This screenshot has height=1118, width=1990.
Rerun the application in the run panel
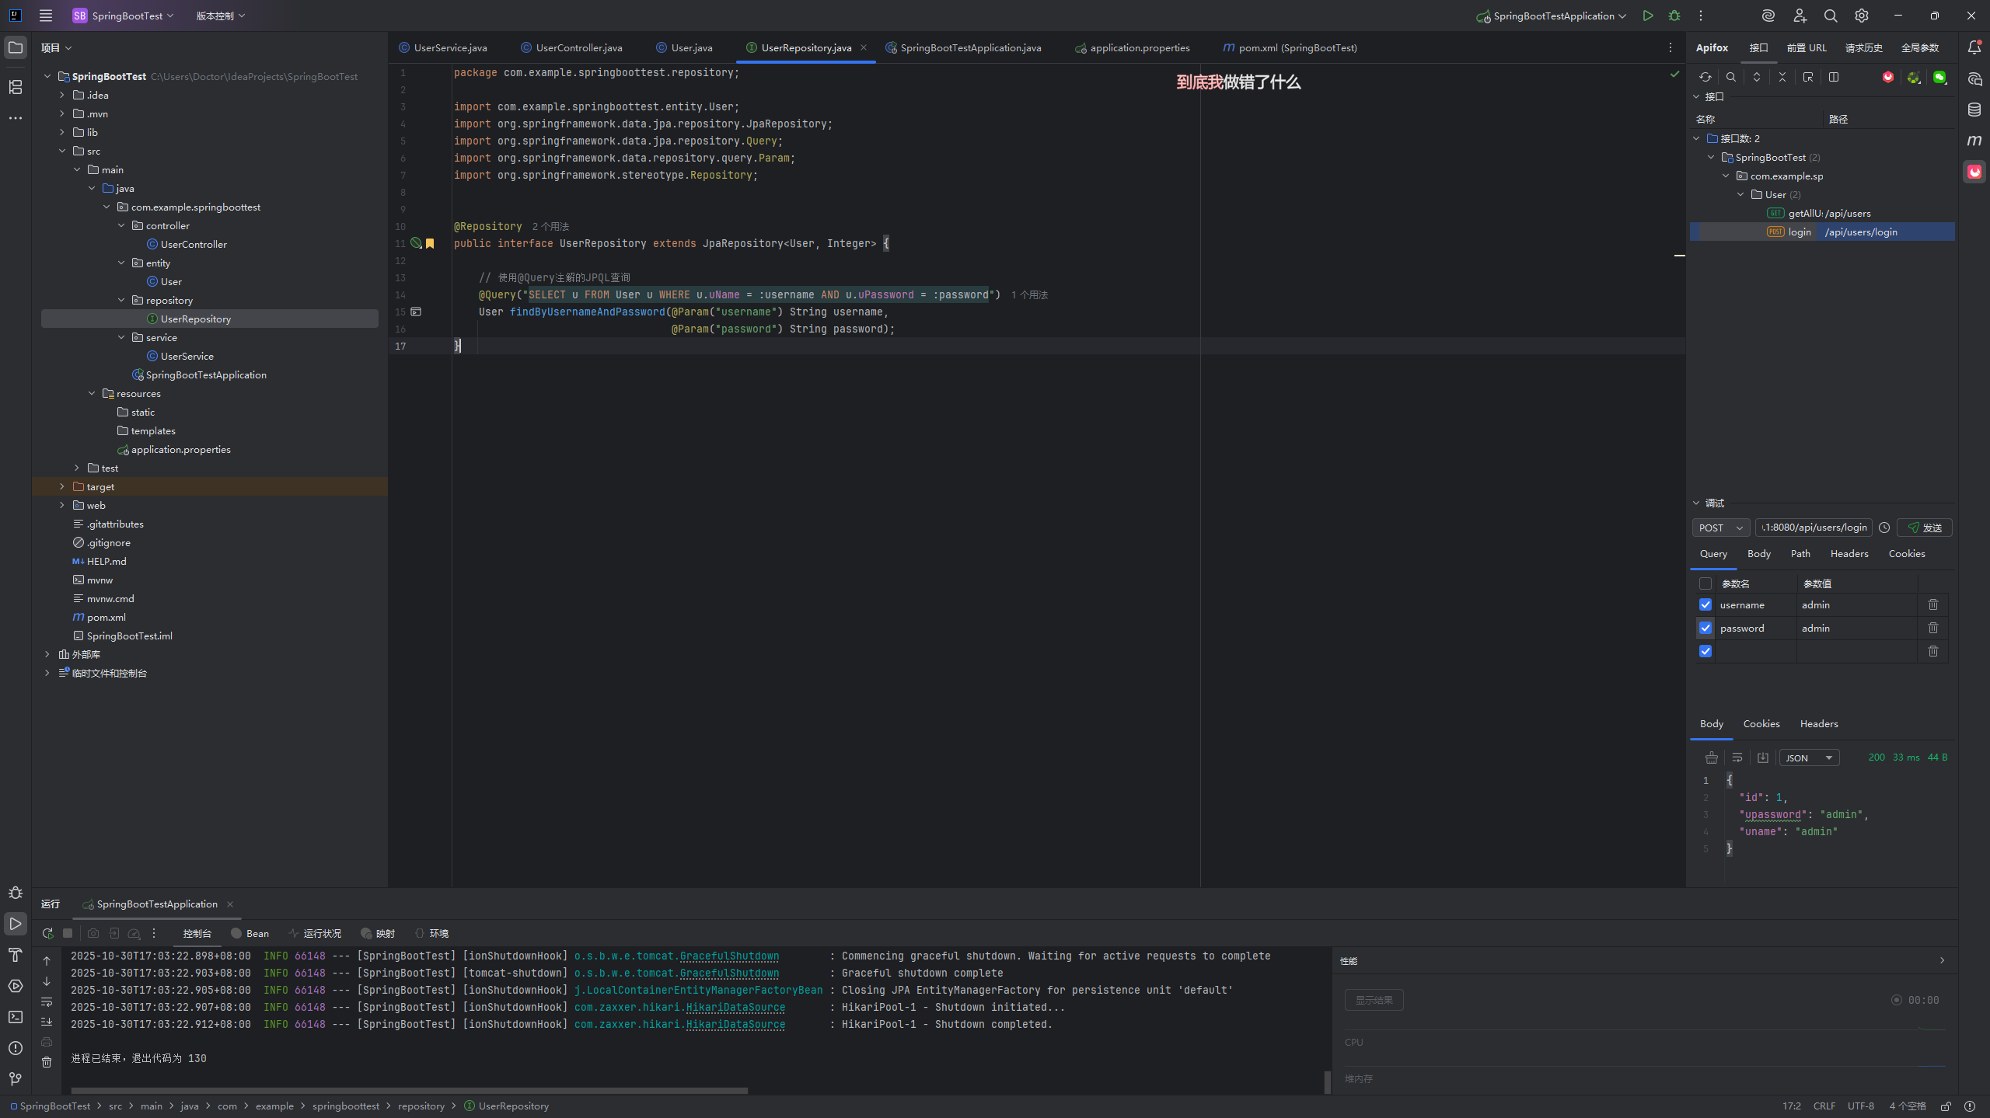coord(47,933)
